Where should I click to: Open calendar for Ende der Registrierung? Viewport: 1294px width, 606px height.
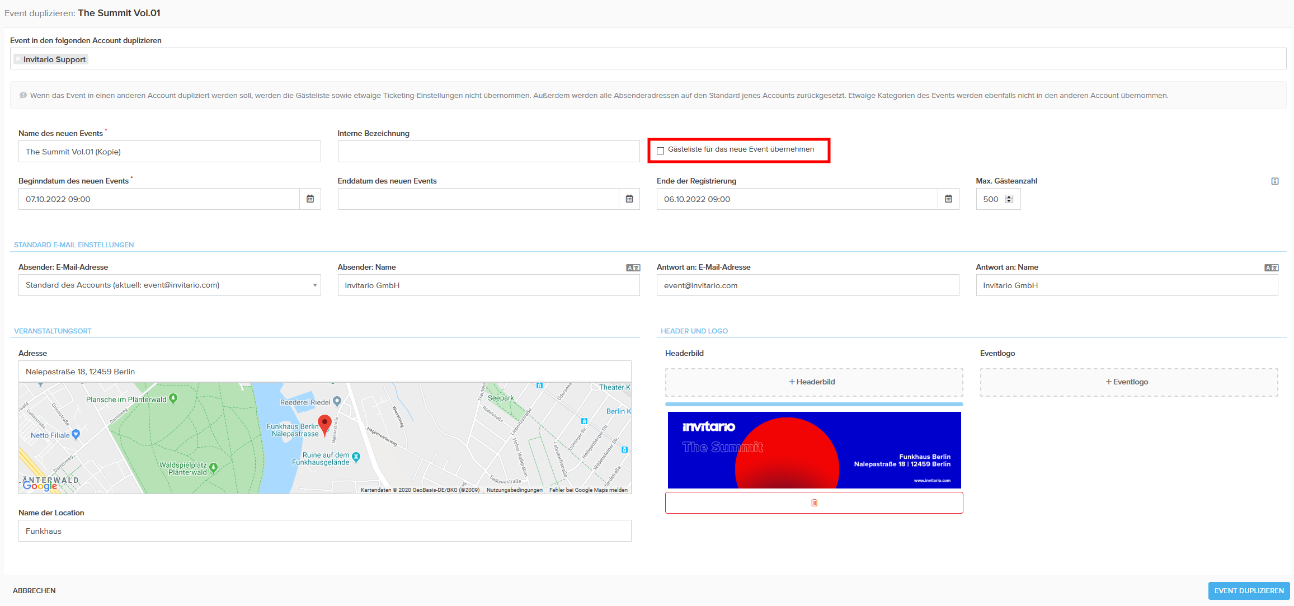[948, 199]
